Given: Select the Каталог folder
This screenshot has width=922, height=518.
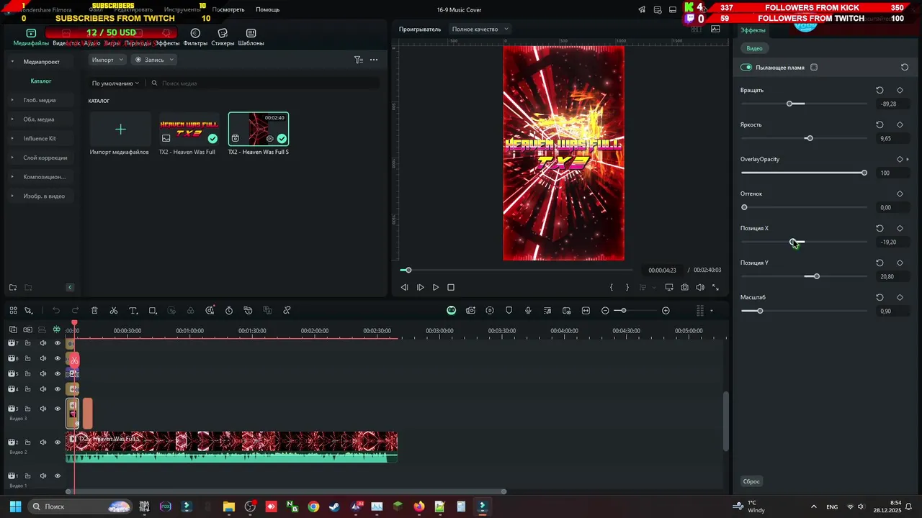Looking at the screenshot, I should [x=41, y=81].
